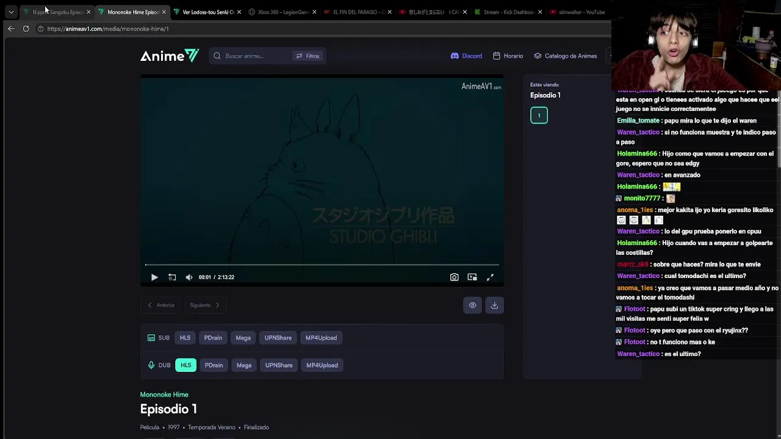Open Catalogo de Animes link

coord(565,56)
